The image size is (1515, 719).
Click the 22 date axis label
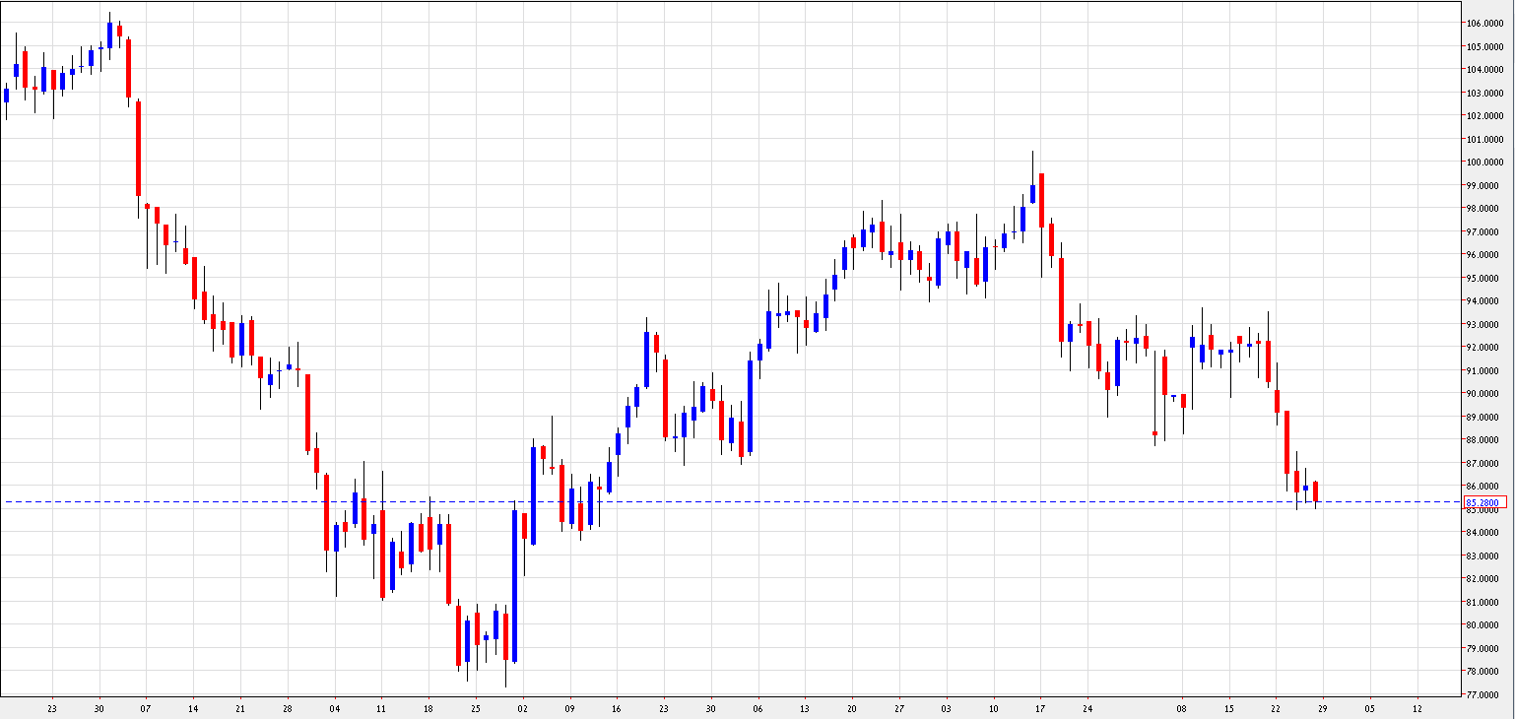click(1276, 708)
